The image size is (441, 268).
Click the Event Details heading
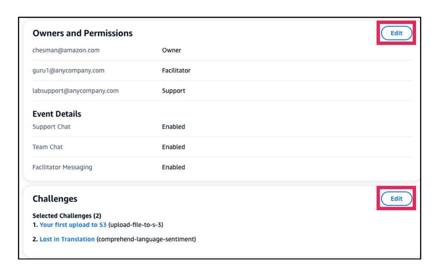point(57,114)
